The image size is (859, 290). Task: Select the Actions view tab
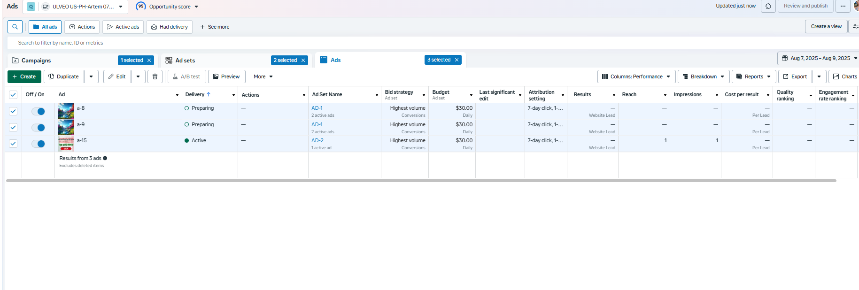82,27
